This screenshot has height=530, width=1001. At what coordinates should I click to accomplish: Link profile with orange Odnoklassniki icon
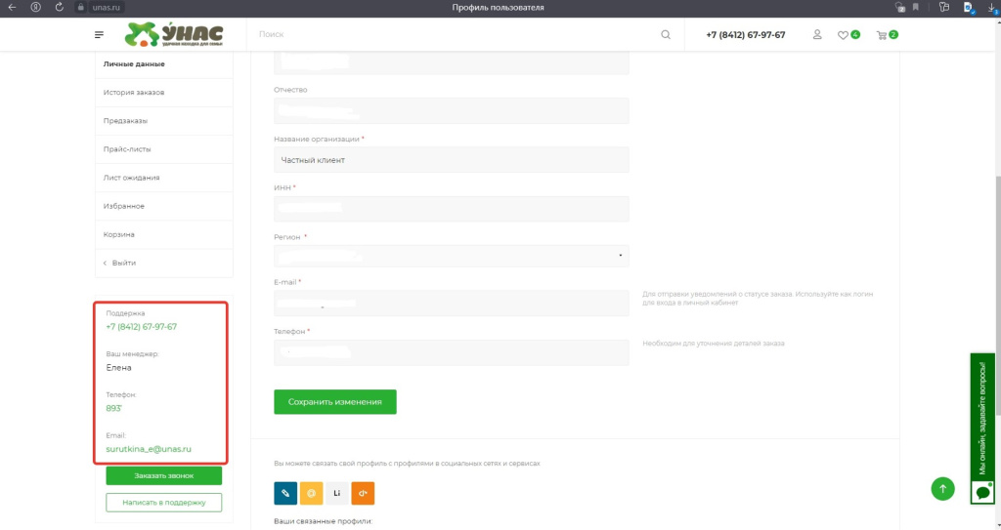pos(363,493)
